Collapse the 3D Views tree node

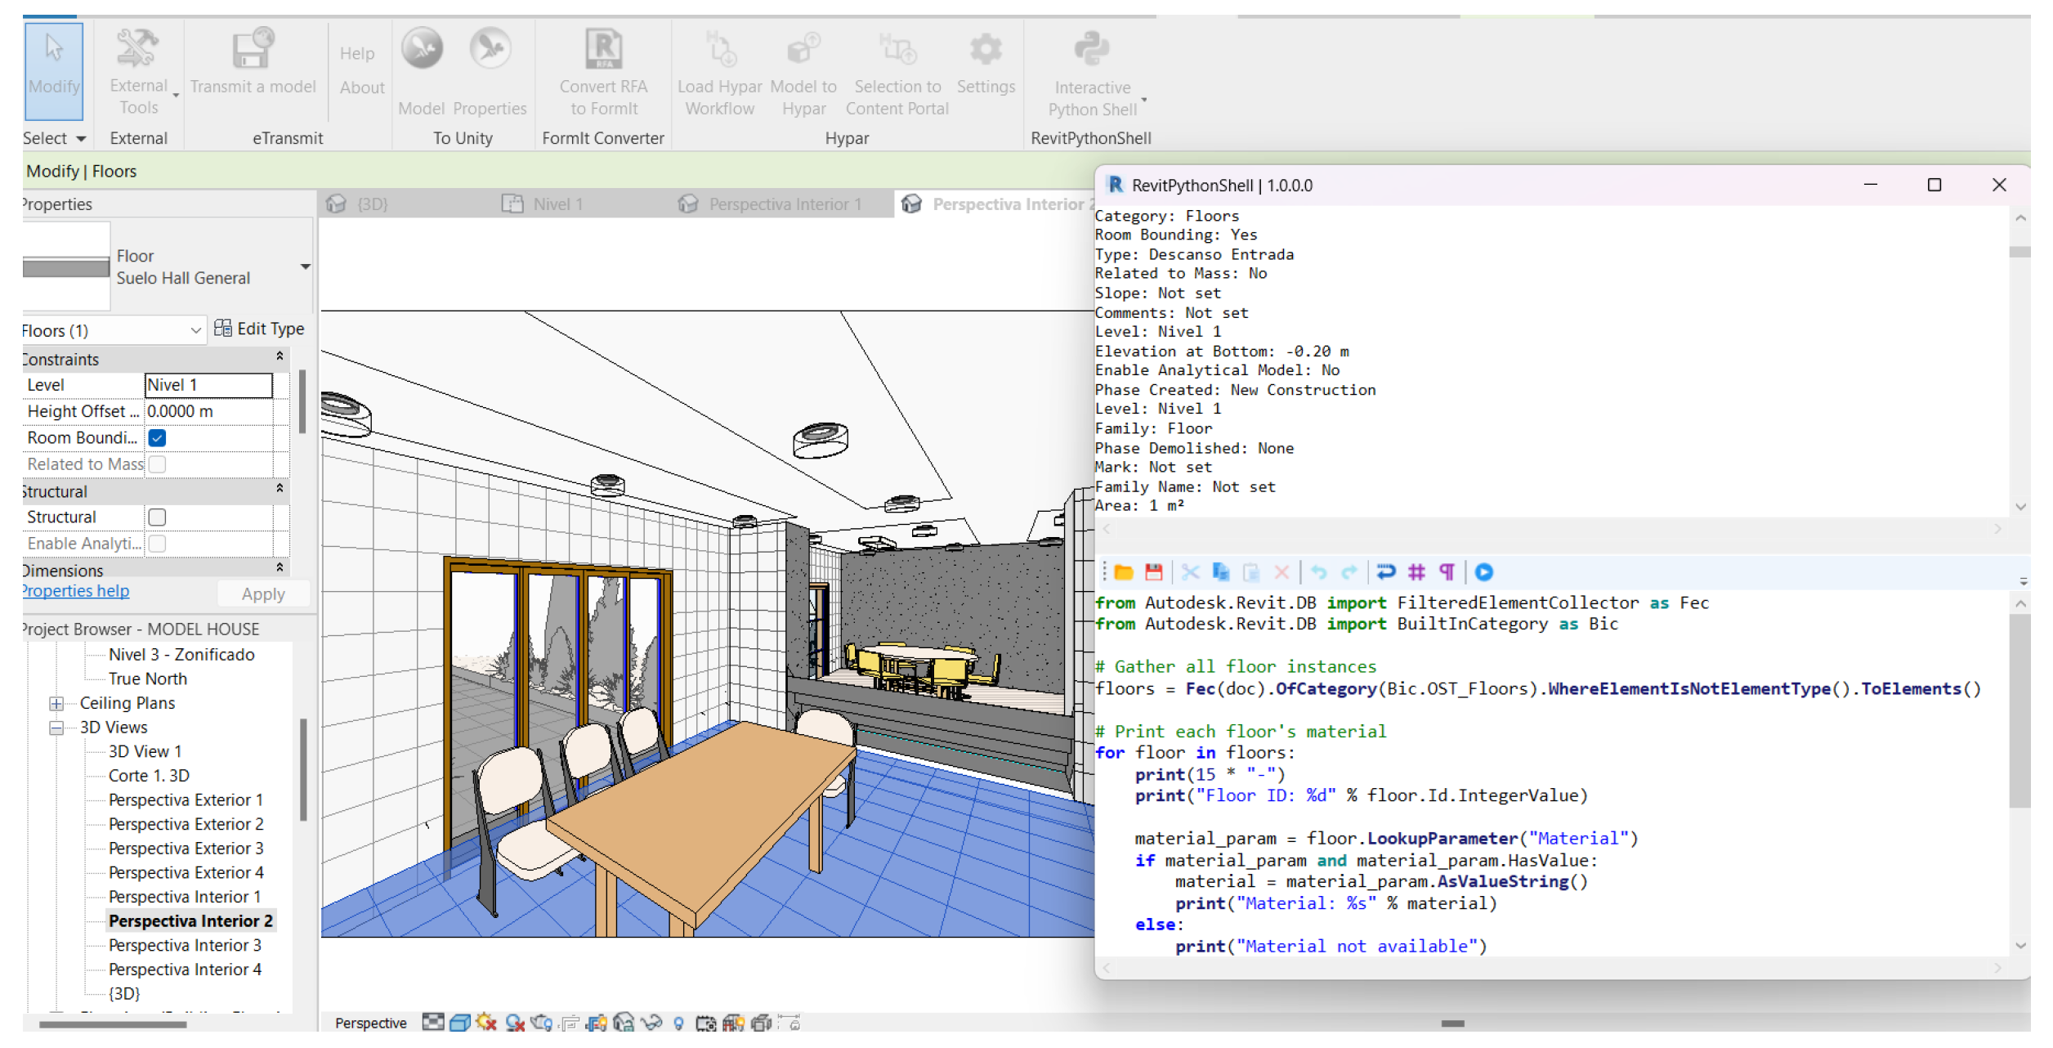click(x=56, y=728)
